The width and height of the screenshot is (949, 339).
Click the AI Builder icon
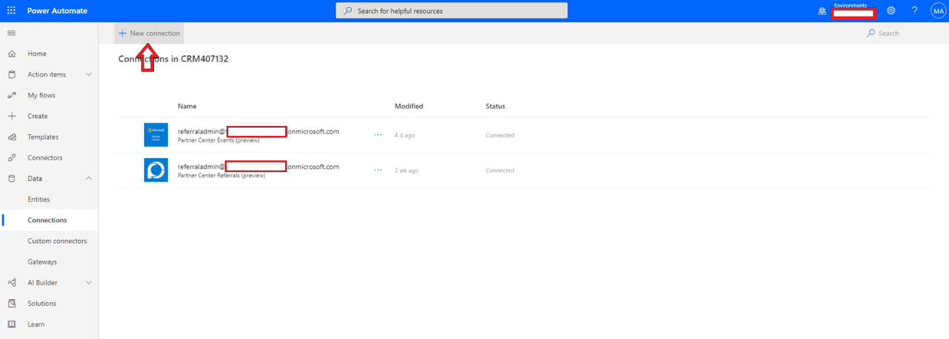(12, 283)
